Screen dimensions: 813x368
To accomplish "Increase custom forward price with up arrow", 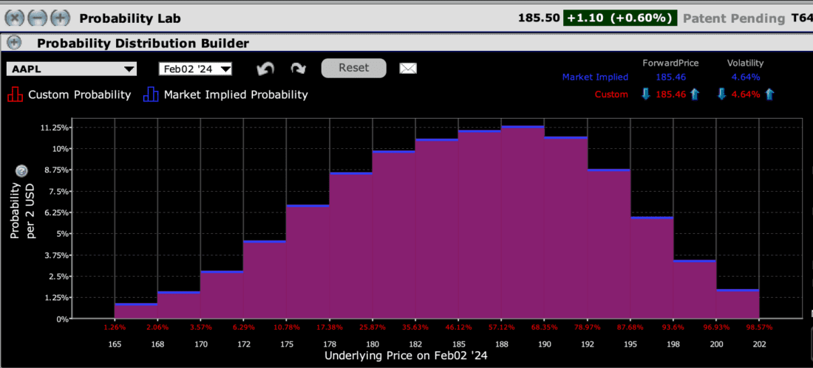I will coord(695,94).
